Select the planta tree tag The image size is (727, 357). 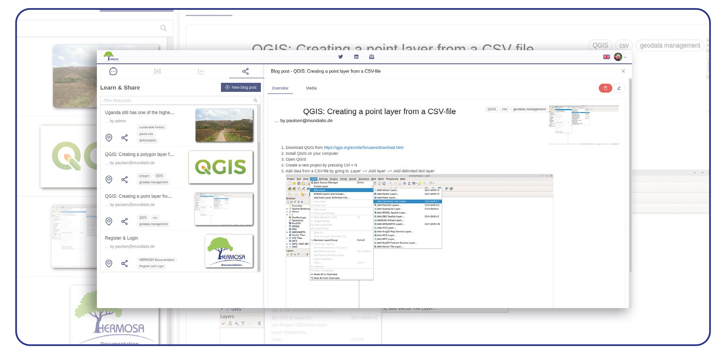point(146,134)
